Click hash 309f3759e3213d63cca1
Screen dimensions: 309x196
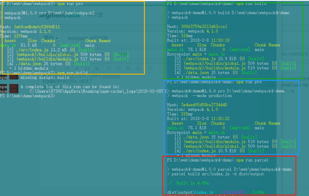204,27
